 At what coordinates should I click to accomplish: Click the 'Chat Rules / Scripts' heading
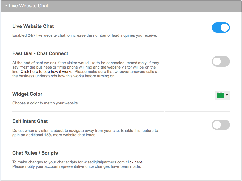(x=35, y=153)
